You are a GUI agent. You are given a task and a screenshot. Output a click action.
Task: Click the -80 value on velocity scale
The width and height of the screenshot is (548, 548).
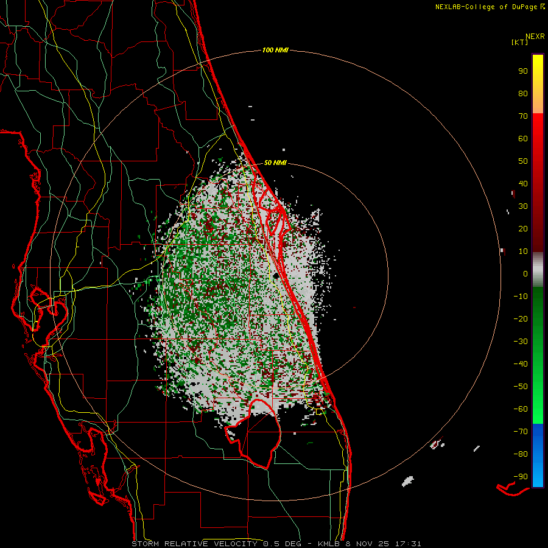click(521, 454)
